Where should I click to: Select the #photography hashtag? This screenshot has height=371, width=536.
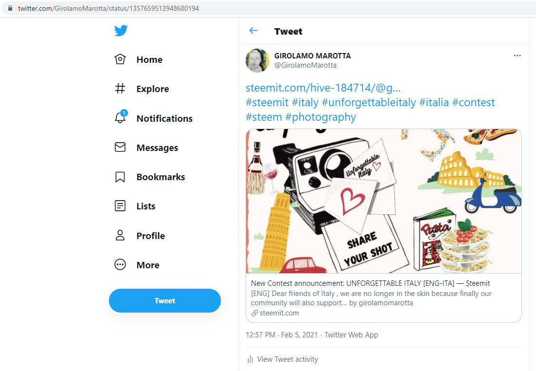pyautogui.click(x=321, y=117)
